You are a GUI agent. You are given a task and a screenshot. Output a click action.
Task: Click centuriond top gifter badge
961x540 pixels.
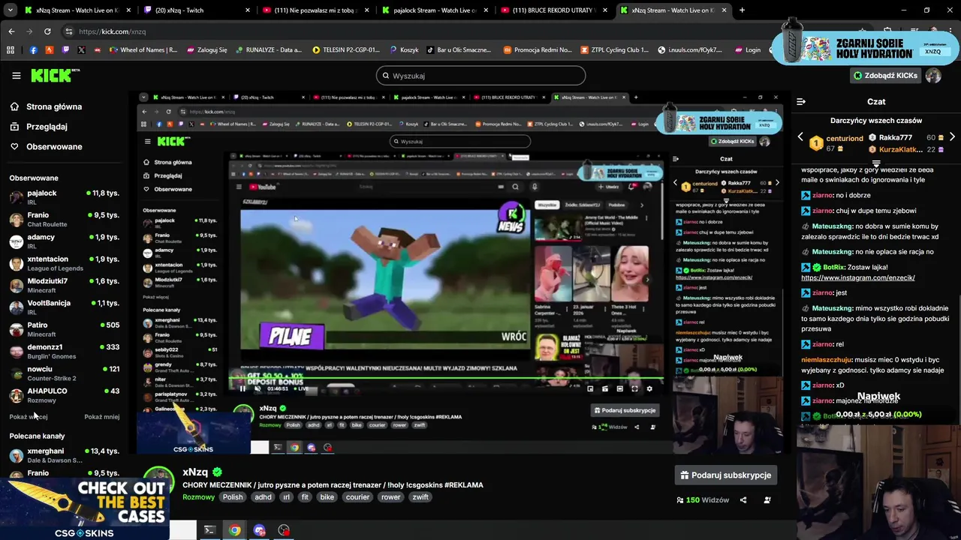pyautogui.click(x=816, y=143)
